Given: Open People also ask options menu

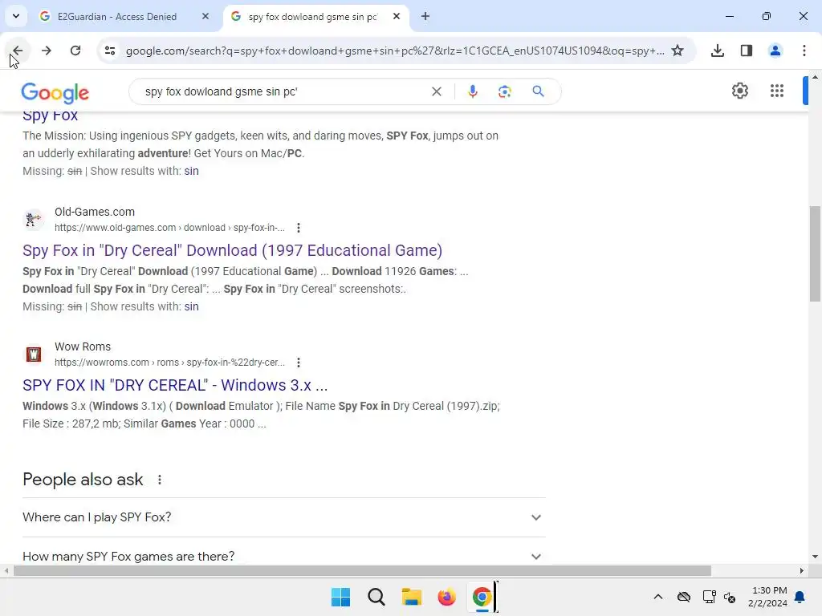Looking at the screenshot, I should [160, 480].
